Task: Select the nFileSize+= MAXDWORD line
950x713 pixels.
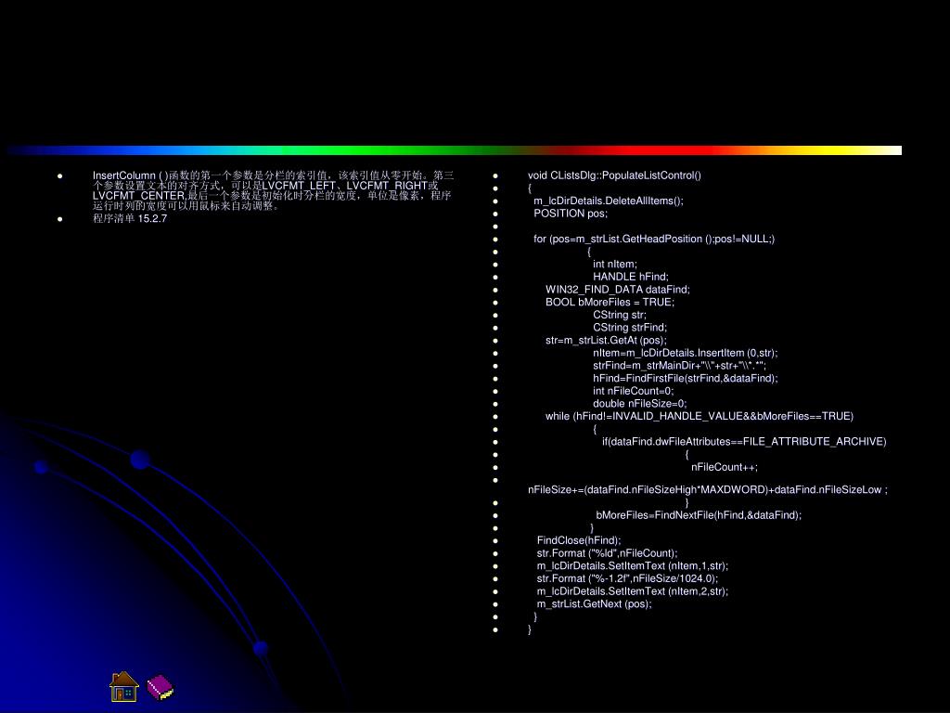Action: click(x=708, y=490)
